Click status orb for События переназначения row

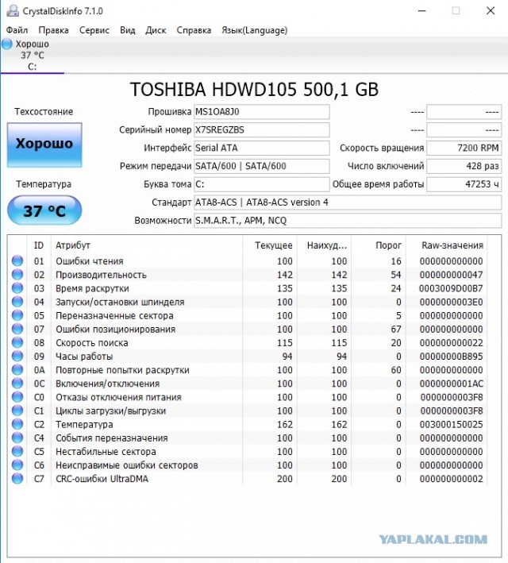coord(17,438)
